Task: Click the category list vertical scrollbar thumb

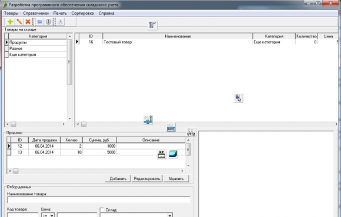Action: [69, 62]
